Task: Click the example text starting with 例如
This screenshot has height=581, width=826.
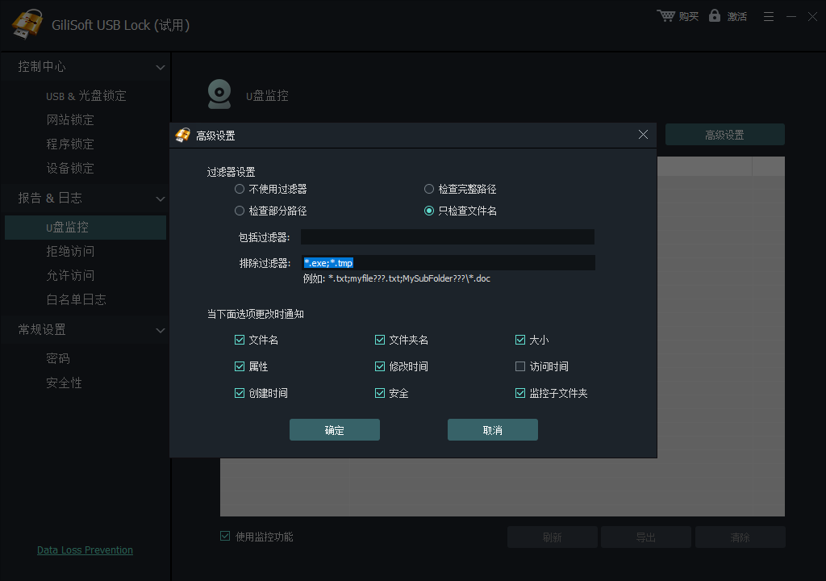Action: 397,278
